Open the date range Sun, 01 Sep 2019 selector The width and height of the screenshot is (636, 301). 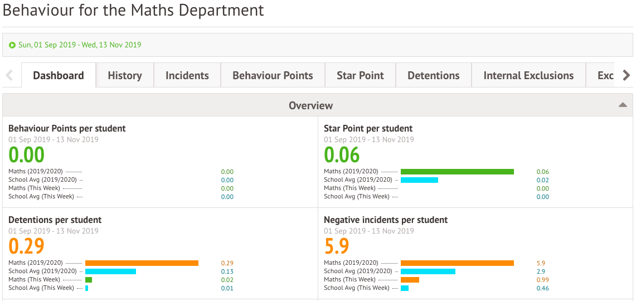coord(80,45)
